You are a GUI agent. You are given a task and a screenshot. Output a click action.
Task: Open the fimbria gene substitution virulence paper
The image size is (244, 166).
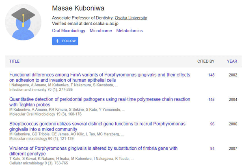93,151
